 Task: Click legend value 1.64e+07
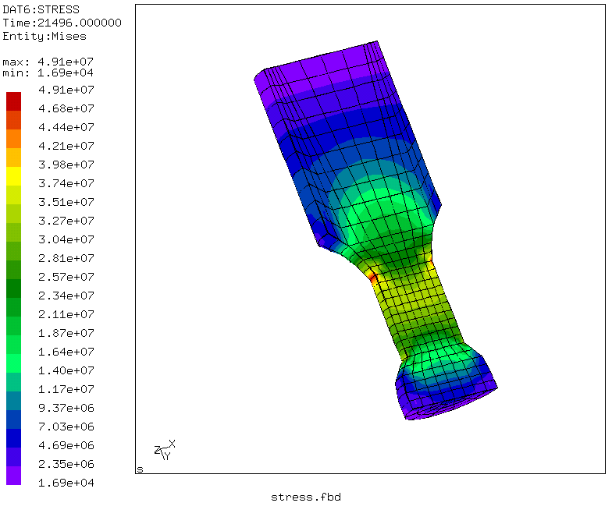(x=66, y=352)
